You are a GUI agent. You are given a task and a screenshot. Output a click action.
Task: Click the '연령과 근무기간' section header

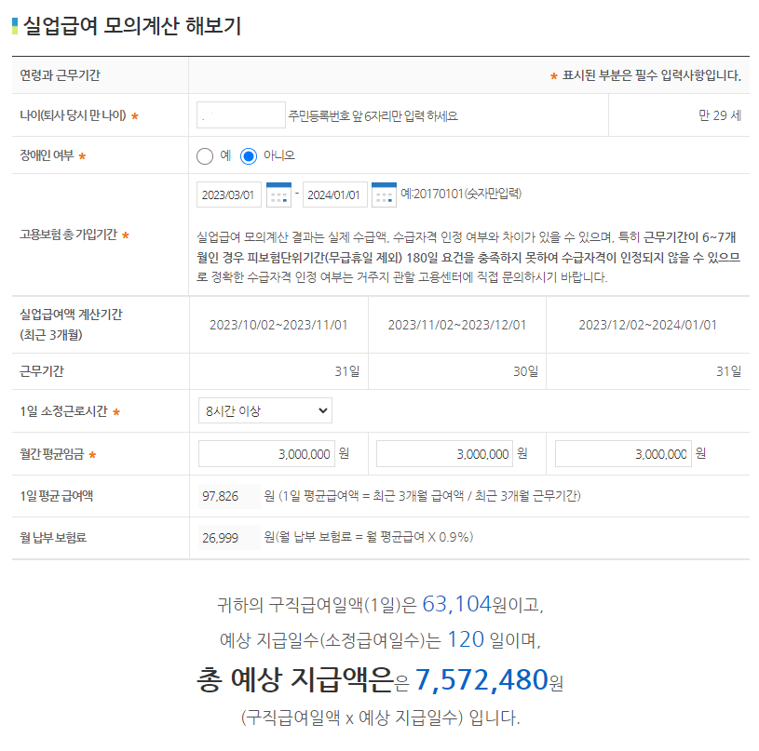(60, 75)
